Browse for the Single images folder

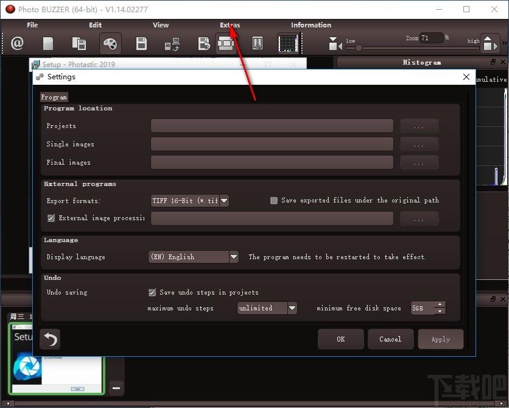tap(419, 144)
